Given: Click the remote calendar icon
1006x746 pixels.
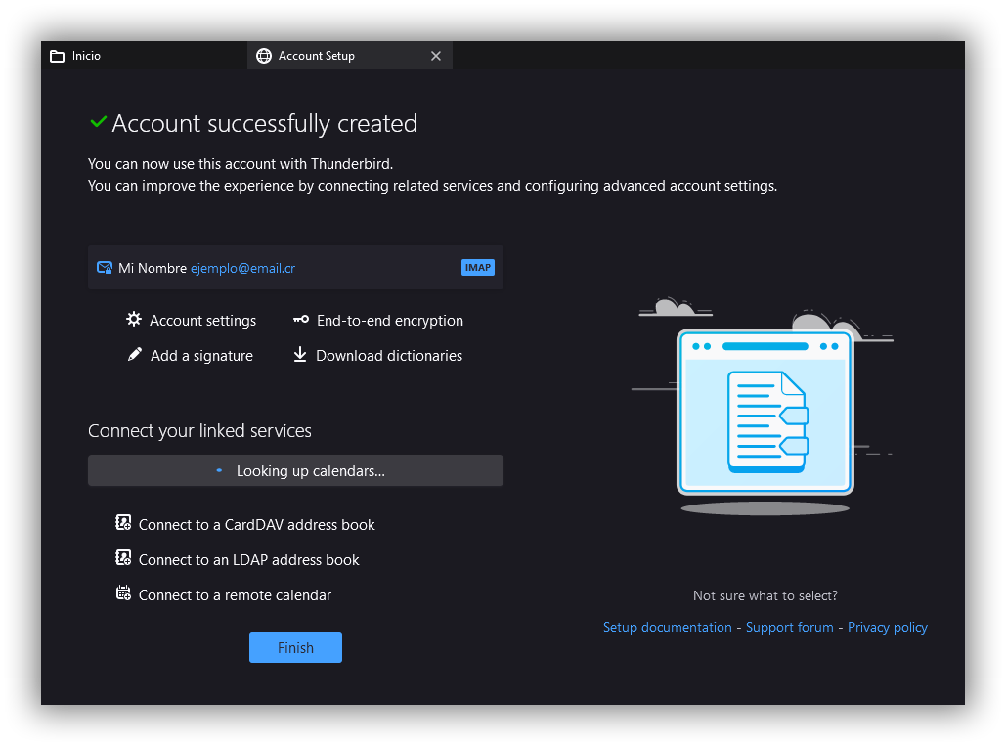Looking at the screenshot, I should (x=123, y=593).
